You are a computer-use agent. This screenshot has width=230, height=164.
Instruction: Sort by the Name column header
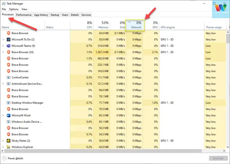(23, 25)
